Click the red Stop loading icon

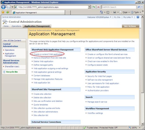click(x=98, y=7)
